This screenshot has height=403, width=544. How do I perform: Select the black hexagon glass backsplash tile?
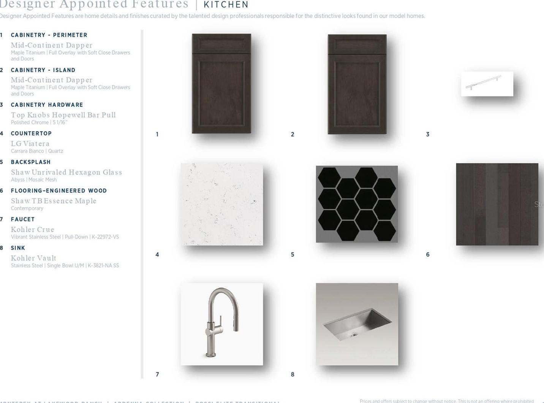pos(357,204)
